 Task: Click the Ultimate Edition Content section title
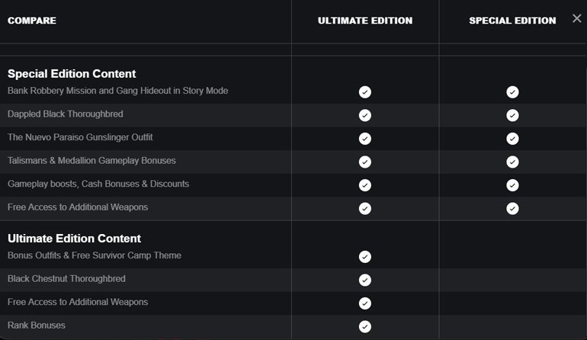[74, 239]
